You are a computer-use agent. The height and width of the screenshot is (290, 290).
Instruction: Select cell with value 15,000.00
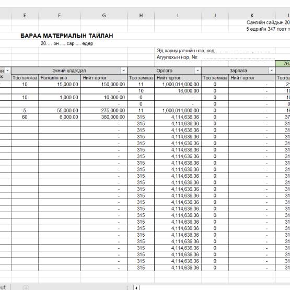[60, 84]
